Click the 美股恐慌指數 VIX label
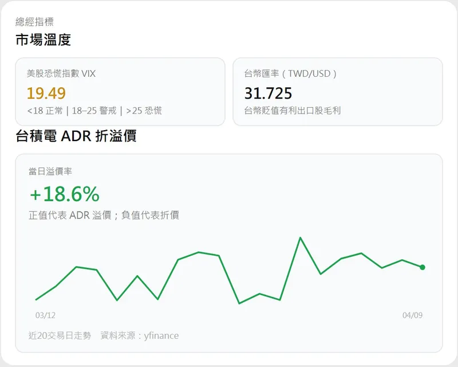 [x=61, y=73]
